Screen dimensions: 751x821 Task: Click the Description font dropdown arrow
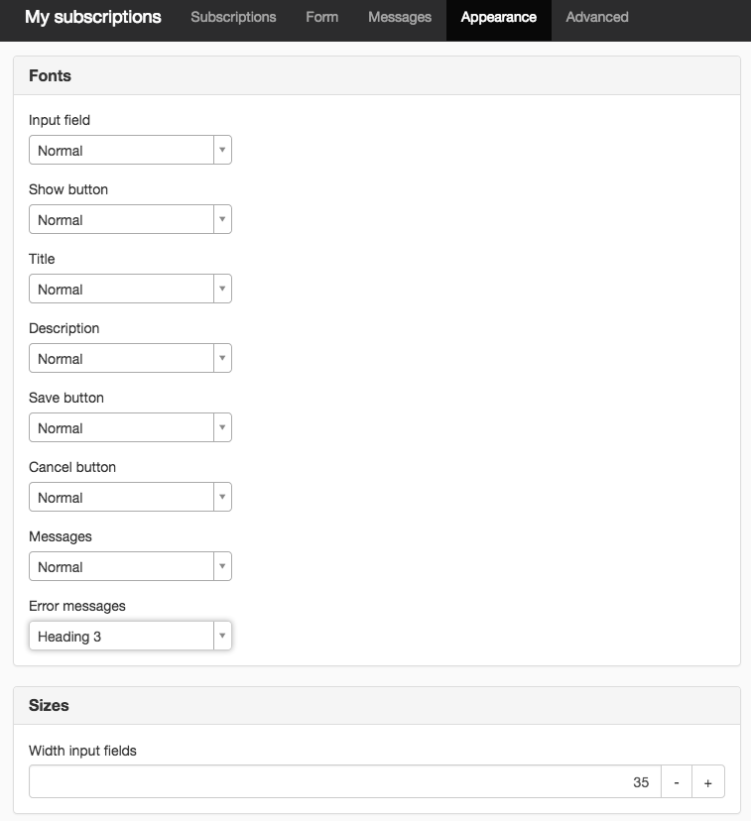pyautogui.click(x=222, y=358)
